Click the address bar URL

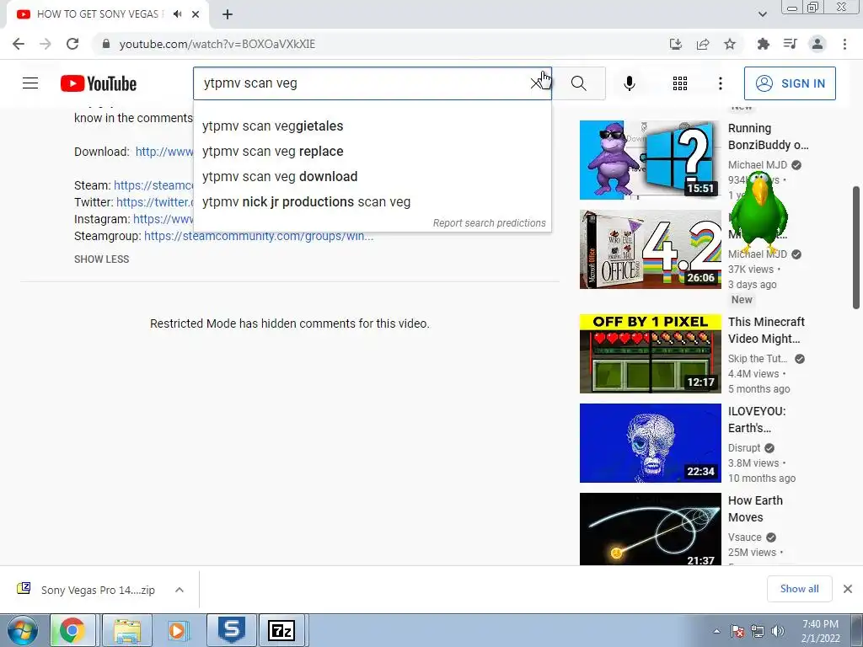pyautogui.click(x=217, y=44)
